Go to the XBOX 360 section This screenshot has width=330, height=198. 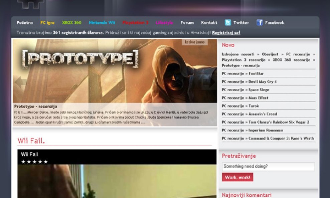pyautogui.click(x=71, y=22)
